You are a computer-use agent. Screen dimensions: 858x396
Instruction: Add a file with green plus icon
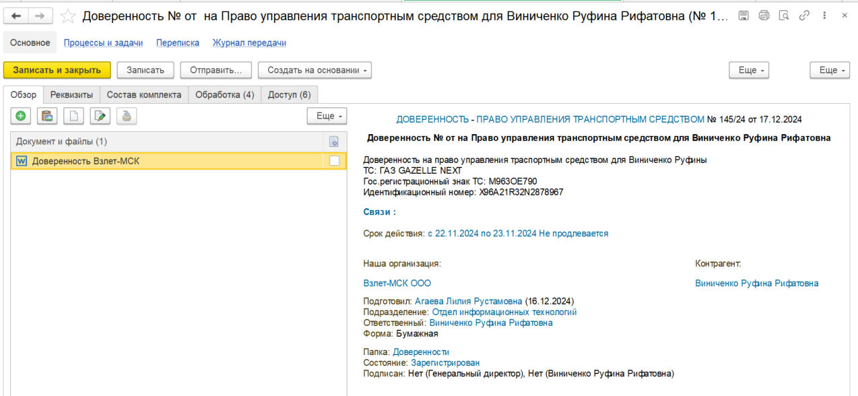point(21,116)
